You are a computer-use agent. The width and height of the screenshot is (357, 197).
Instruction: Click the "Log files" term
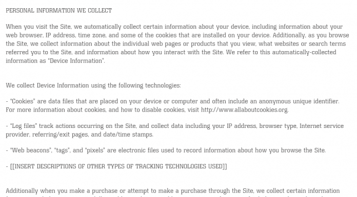click(24, 126)
